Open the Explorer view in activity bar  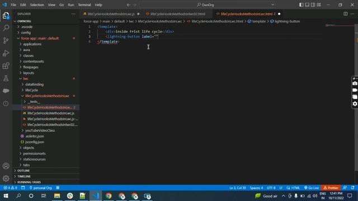tap(6, 16)
